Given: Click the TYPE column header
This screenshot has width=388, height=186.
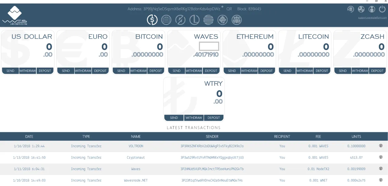Looking at the screenshot, I should [x=86, y=137].
